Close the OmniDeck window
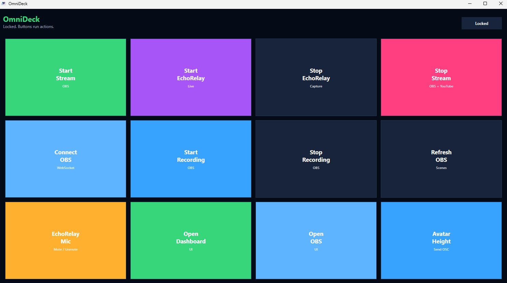 point(501,3)
